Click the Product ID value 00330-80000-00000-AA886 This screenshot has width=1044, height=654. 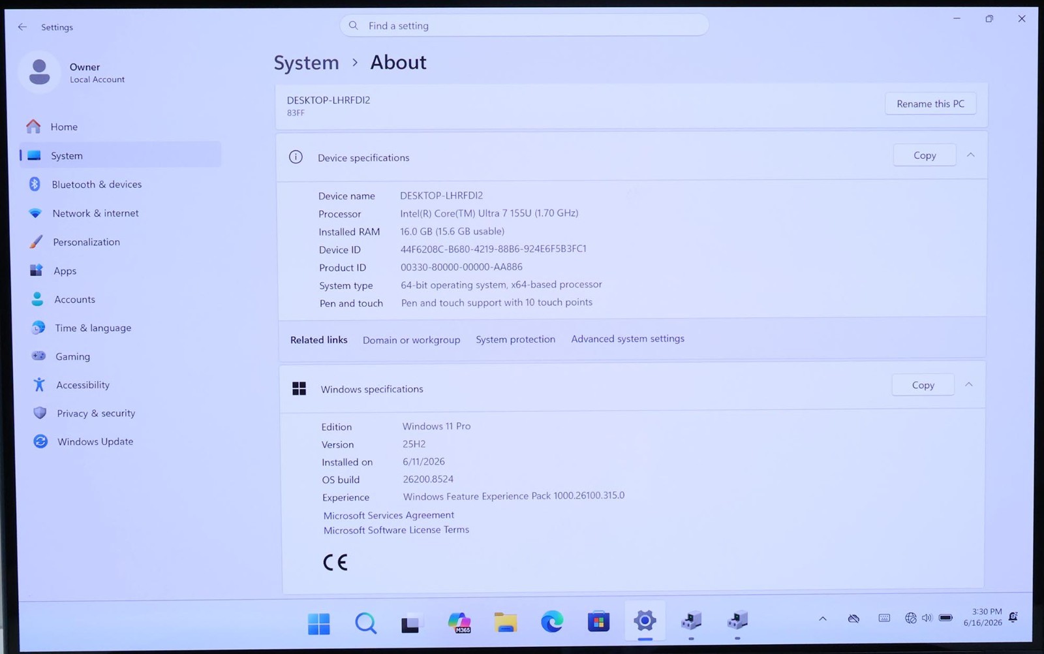pyautogui.click(x=461, y=267)
